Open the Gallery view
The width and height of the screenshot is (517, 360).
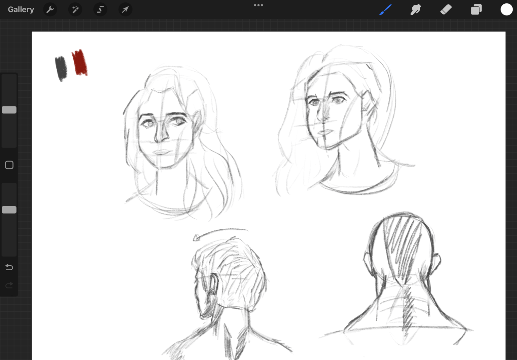[x=21, y=9]
